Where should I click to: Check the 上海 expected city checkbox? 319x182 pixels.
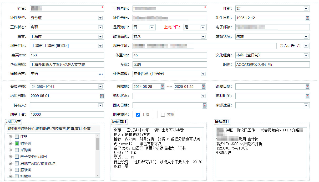pyautogui.click(x=138, y=115)
